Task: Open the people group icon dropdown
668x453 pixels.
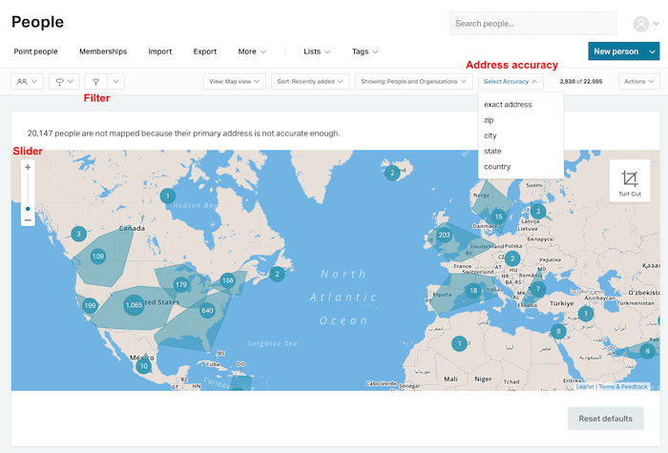Action: pos(27,82)
